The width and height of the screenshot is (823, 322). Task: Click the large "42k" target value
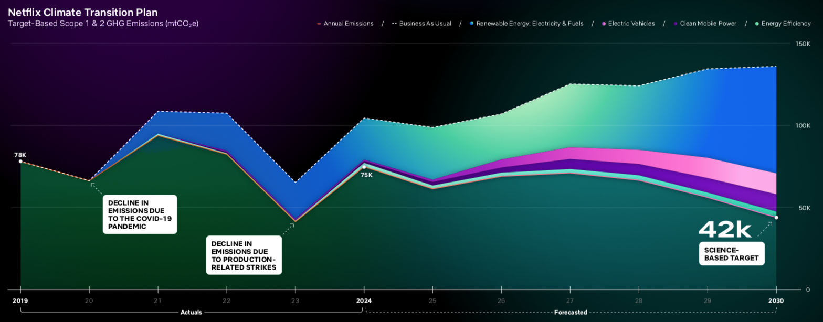point(725,229)
